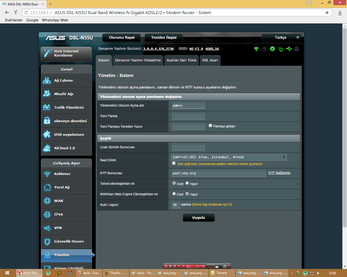Click green internet globe status icon

click(272, 49)
